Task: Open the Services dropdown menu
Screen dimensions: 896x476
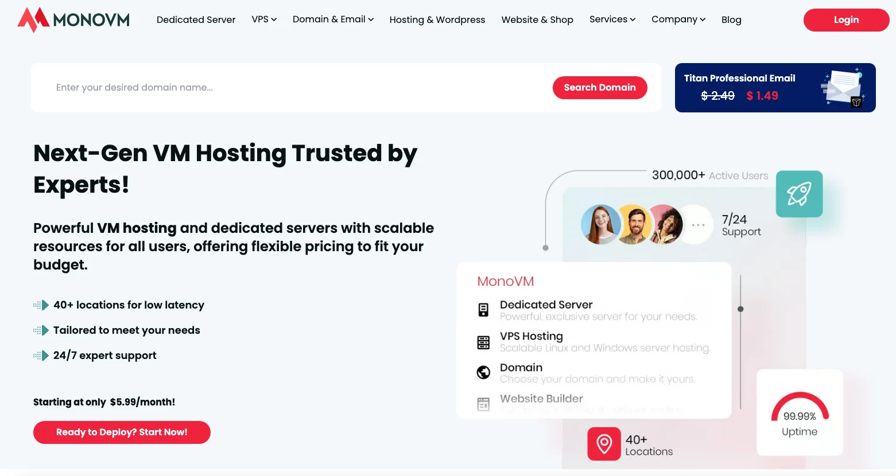Action: (x=612, y=19)
